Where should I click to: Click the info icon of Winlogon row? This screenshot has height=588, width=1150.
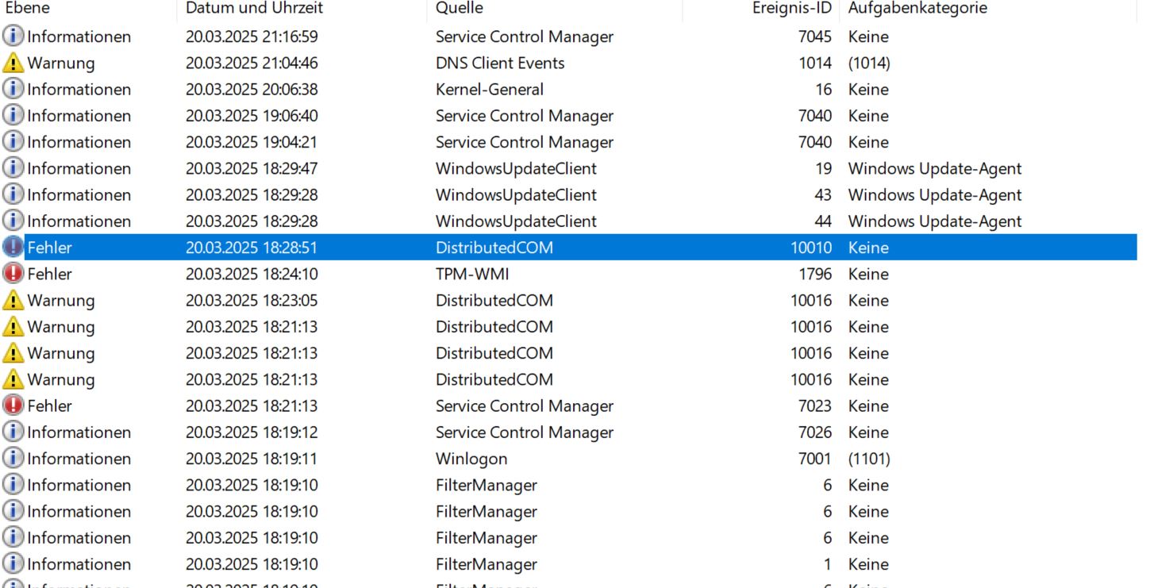(13, 458)
